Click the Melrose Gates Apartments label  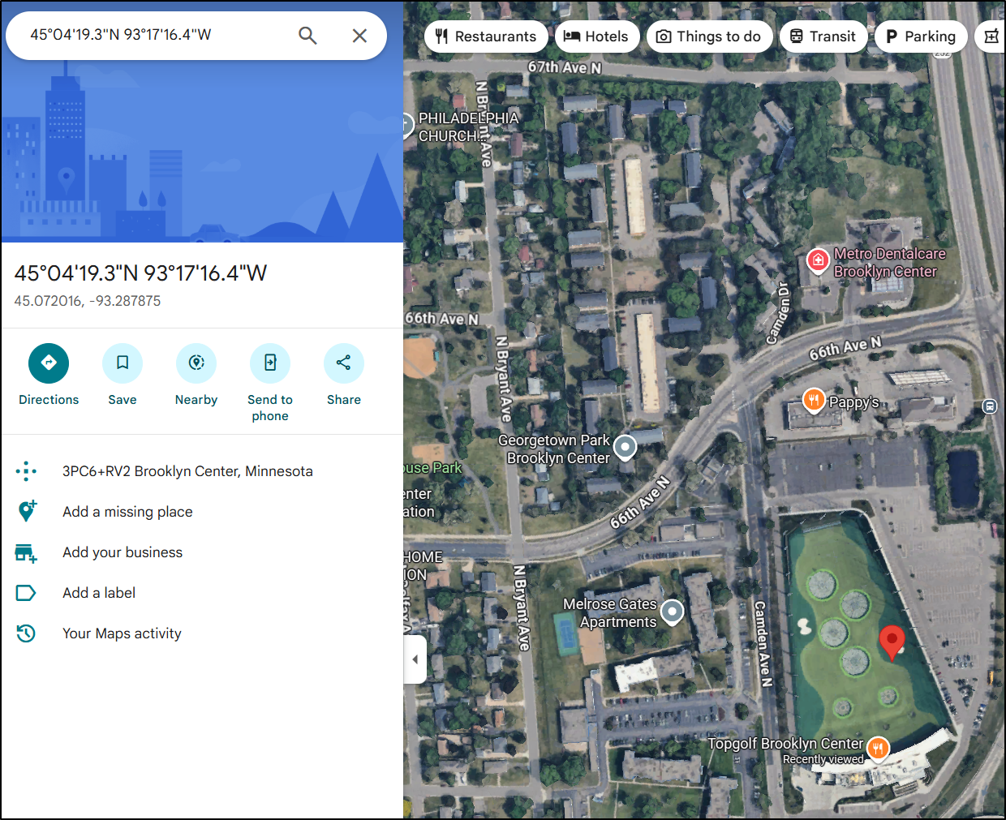pos(611,613)
